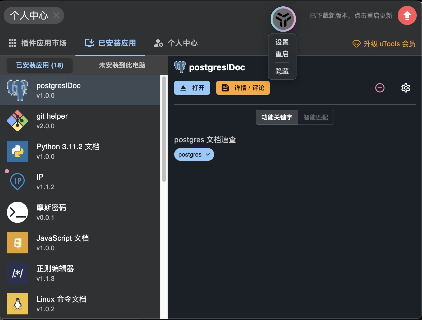
Task: Select git helper v2.0.0 row
Action: click(x=80, y=121)
